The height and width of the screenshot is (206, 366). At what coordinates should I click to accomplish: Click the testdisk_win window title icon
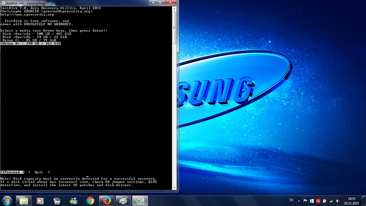tap(3, 3)
